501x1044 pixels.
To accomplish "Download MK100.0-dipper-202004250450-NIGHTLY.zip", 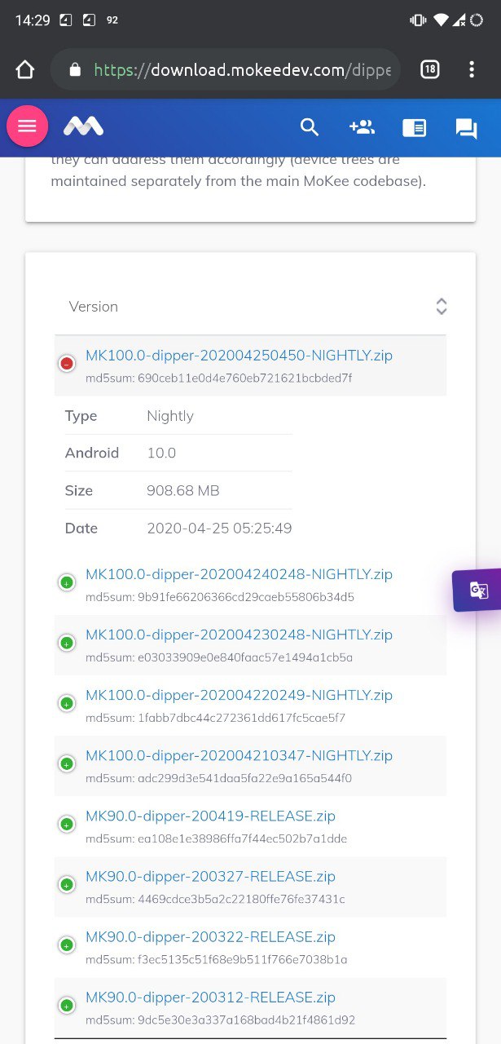I will [239, 356].
